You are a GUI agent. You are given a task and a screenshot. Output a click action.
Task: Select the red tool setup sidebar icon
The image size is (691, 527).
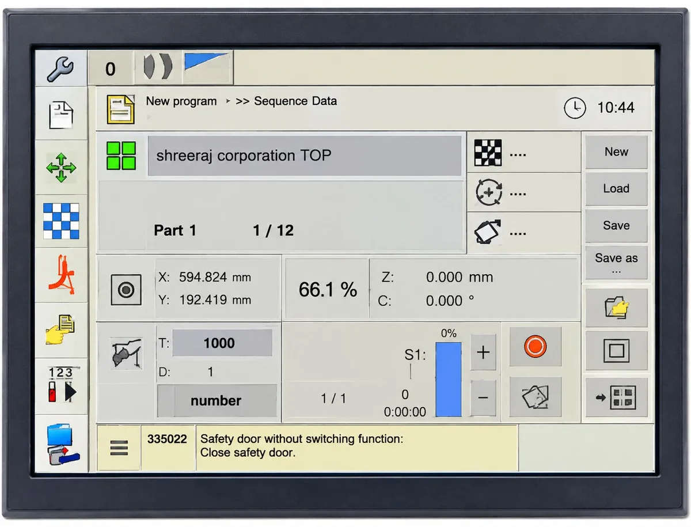point(60,275)
